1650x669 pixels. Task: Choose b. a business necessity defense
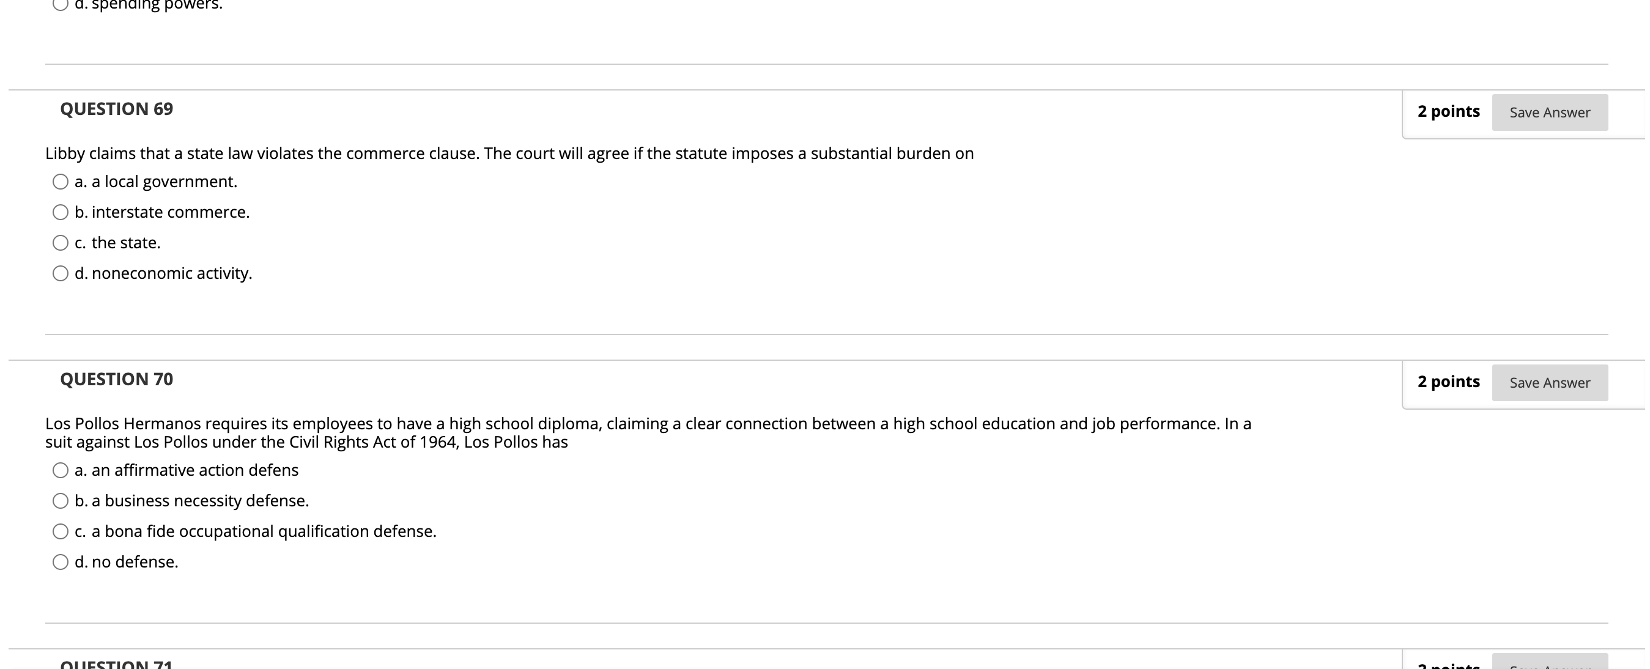(x=59, y=500)
